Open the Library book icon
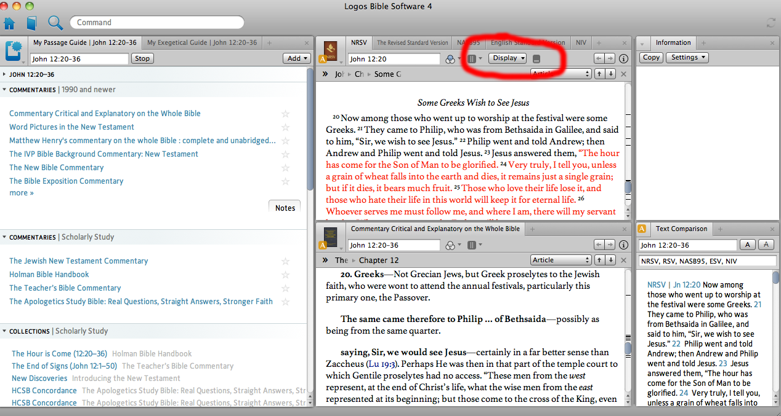The width and height of the screenshot is (781, 416). [x=31, y=23]
